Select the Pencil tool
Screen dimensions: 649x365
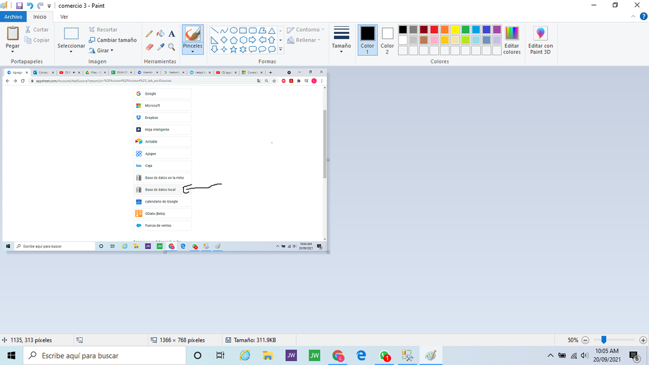click(x=149, y=34)
